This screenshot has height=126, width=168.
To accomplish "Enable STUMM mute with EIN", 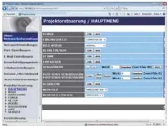I will [x=89, y=56].
